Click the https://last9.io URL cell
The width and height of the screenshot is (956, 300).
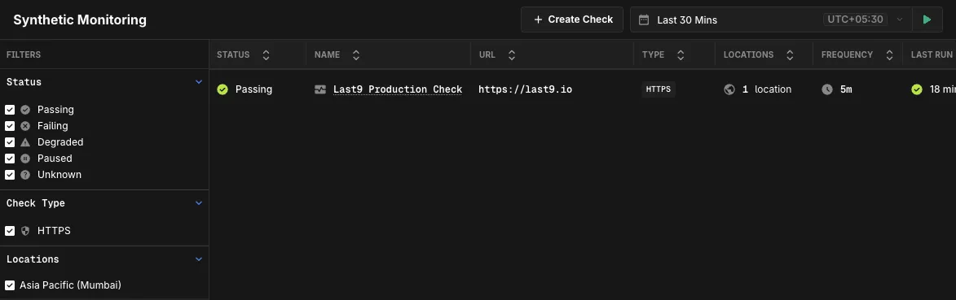pyautogui.click(x=525, y=89)
